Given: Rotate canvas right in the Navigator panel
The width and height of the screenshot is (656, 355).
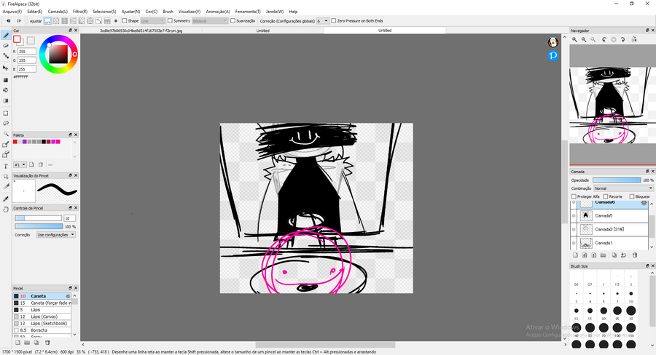Looking at the screenshot, I should pyautogui.click(x=623, y=39).
